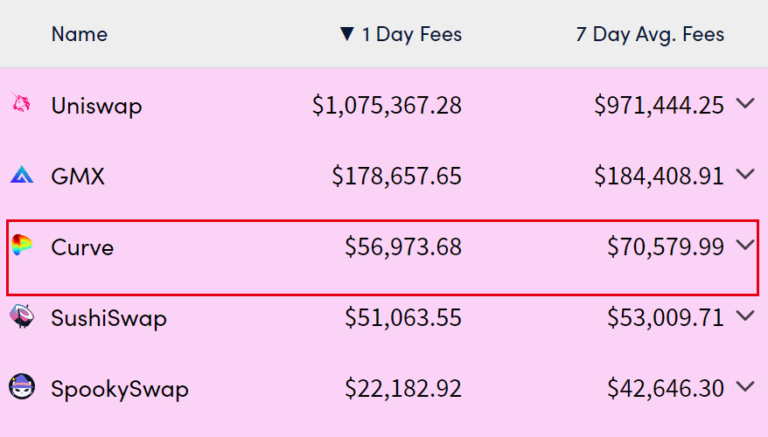Click the Curve rainbow logo icon

tap(22, 244)
